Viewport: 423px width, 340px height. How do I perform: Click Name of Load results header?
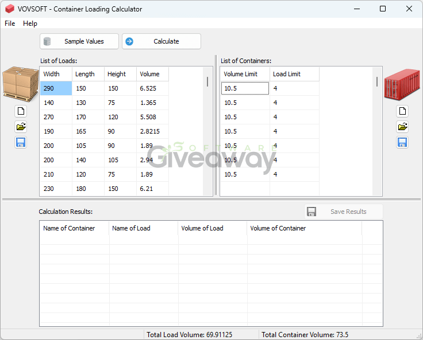tap(144, 228)
